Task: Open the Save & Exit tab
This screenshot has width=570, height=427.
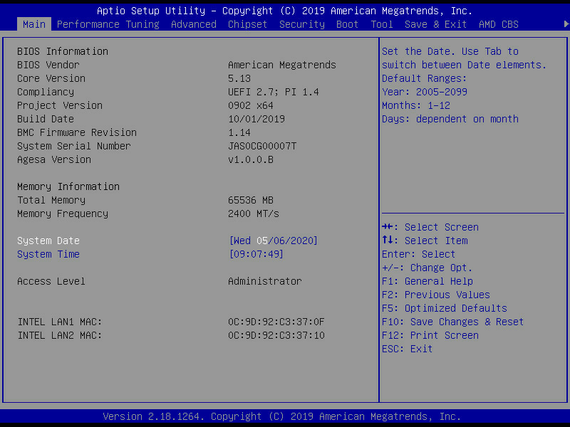Action: (x=435, y=24)
